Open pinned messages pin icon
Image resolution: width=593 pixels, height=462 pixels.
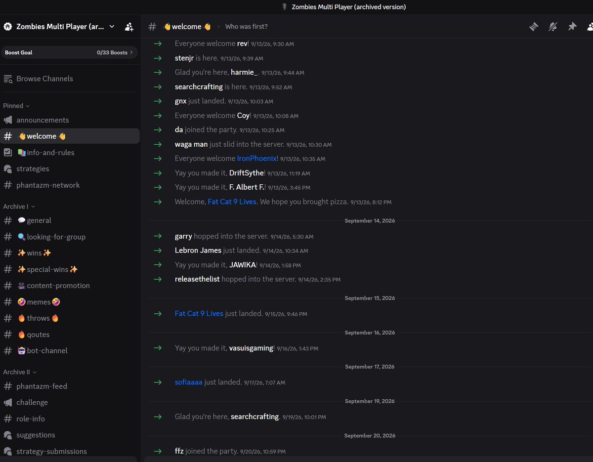tap(572, 27)
